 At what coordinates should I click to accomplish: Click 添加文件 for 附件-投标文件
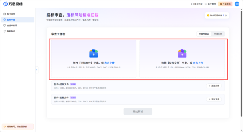(x=214, y=99)
